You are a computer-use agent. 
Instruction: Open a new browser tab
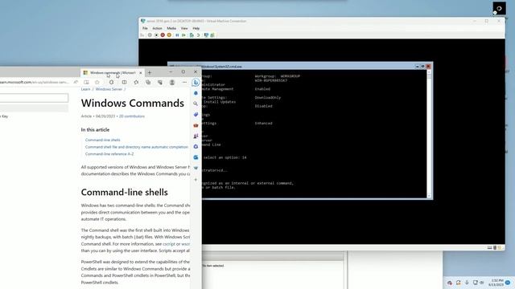[150, 73]
